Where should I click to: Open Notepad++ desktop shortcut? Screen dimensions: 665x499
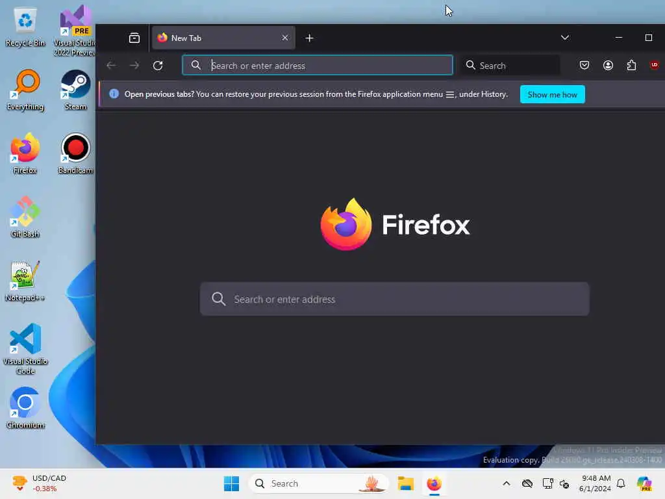pyautogui.click(x=25, y=281)
